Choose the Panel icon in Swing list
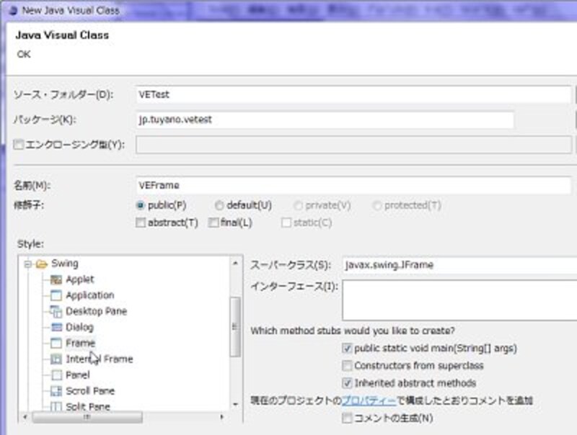Viewport: 577px width, 435px height. pos(56,375)
